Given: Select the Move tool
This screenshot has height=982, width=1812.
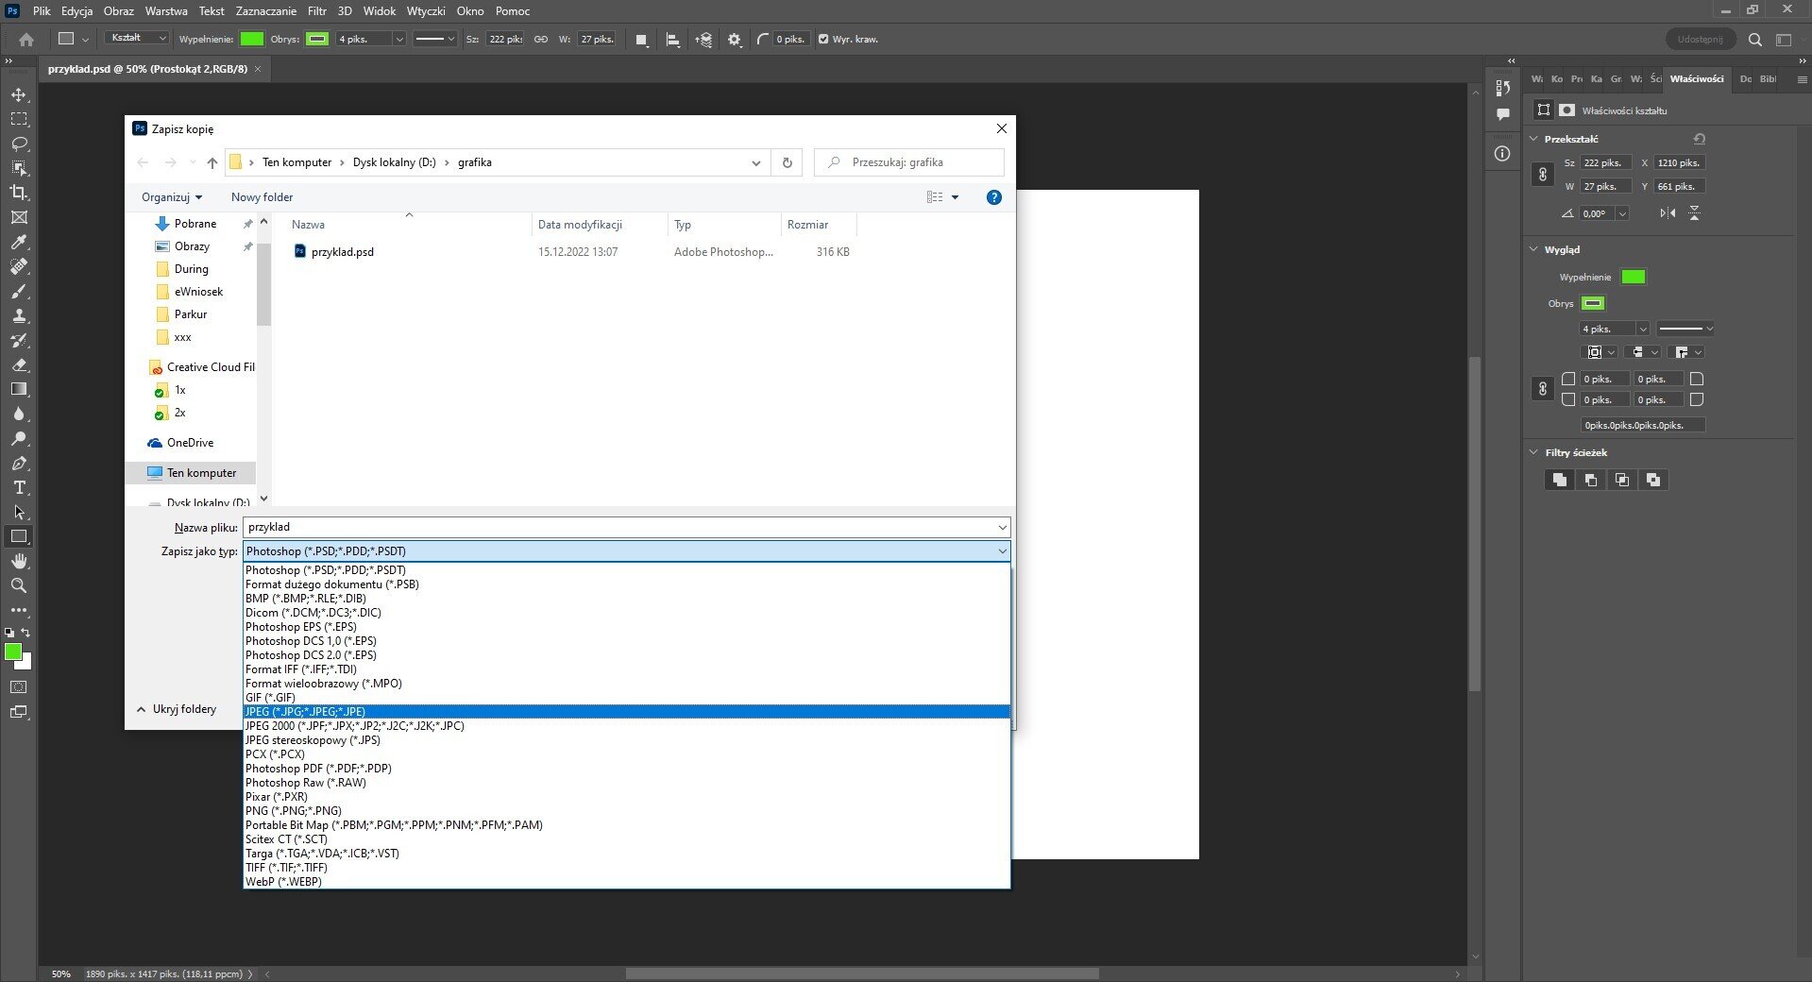Looking at the screenshot, I should tap(19, 95).
